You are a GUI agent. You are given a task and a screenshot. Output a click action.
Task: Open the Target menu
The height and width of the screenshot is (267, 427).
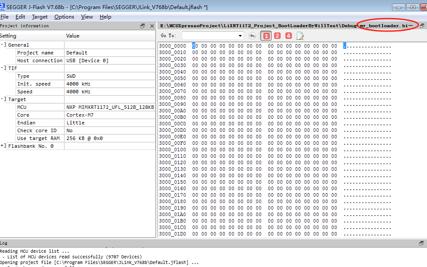click(40, 17)
